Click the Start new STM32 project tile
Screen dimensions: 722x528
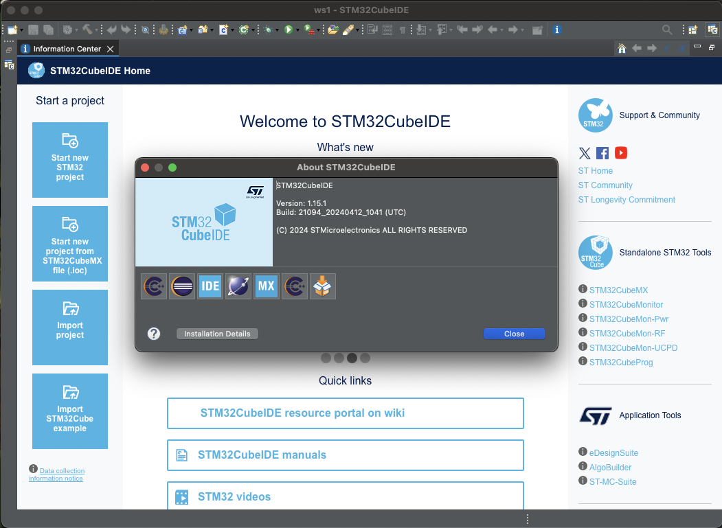click(70, 160)
